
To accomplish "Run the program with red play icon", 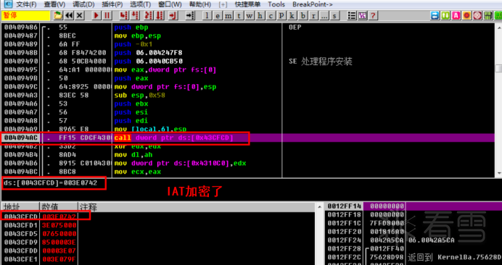I will 96,15.
